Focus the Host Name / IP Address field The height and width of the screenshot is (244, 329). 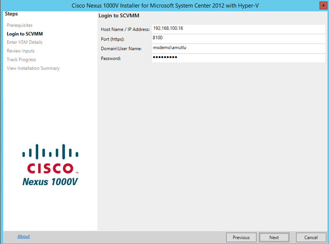pos(239,29)
